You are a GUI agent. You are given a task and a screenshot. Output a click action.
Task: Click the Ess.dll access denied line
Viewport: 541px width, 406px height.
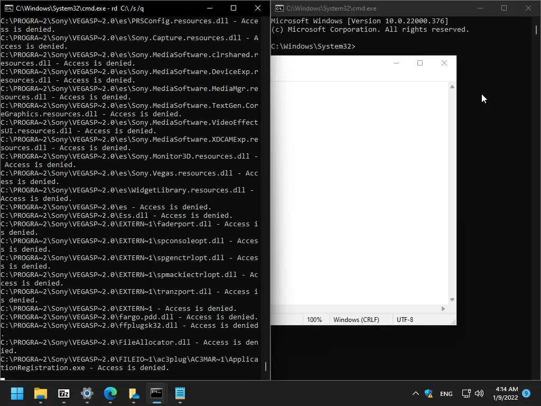(116, 216)
